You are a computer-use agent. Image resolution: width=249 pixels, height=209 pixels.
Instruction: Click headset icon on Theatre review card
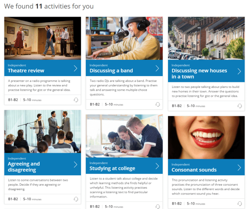click(x=76, y=100)
